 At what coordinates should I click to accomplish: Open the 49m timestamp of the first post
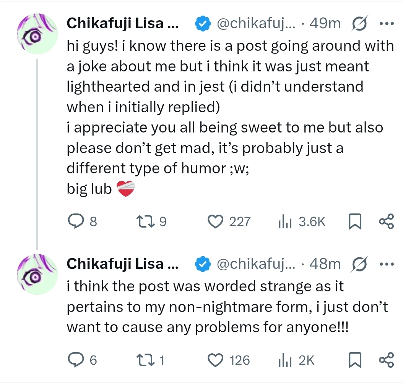(x=325, y=24)
